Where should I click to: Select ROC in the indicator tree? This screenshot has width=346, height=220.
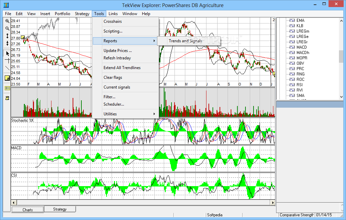coord(300,79)
